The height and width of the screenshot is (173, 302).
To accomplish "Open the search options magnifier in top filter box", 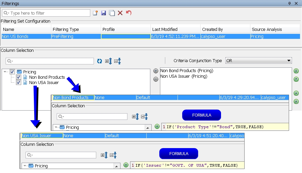I will pos(6,13).
